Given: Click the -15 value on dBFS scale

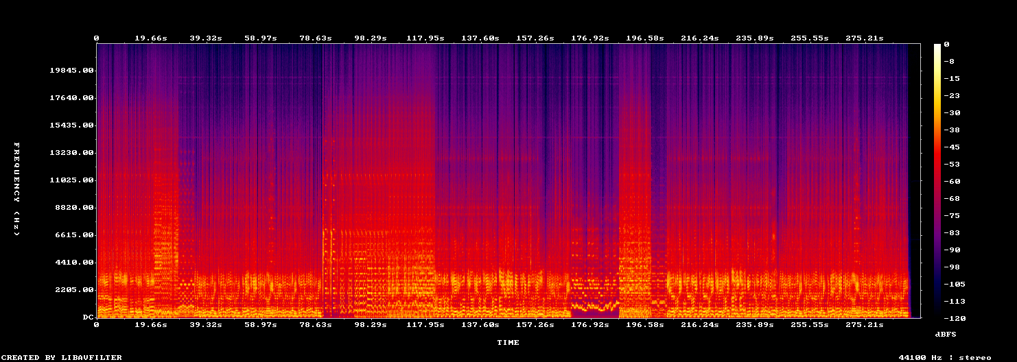Looking at the screenshot, I should [x=952, y=78].
